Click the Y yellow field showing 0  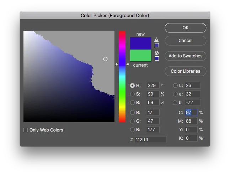(191, 130)
